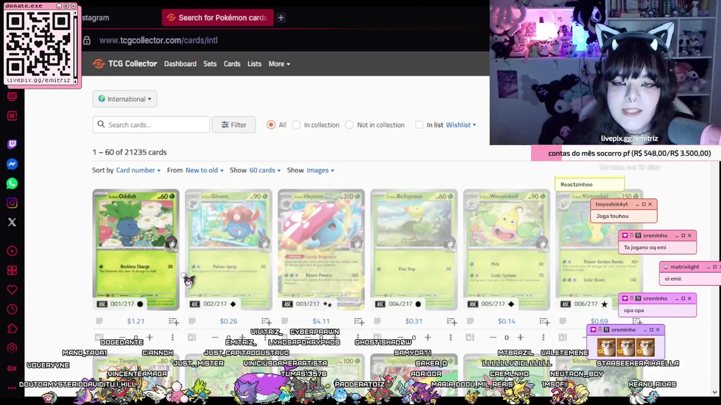Add Gloom 002/217 to a list
The width and height of the screenshot is (721, 405).
pos(266,321)
